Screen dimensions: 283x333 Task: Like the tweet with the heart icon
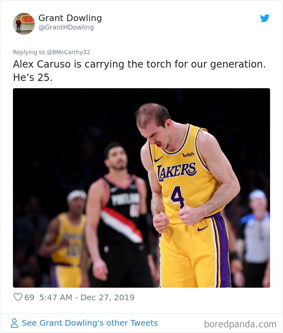coord(18,297)
